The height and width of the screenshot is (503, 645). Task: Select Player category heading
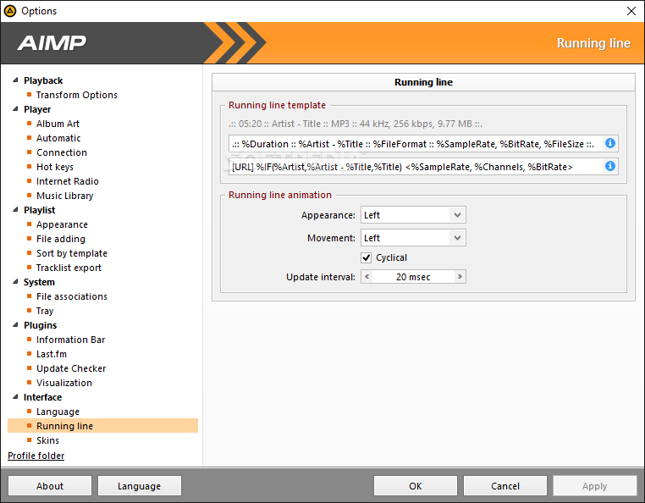coord(37,109)
